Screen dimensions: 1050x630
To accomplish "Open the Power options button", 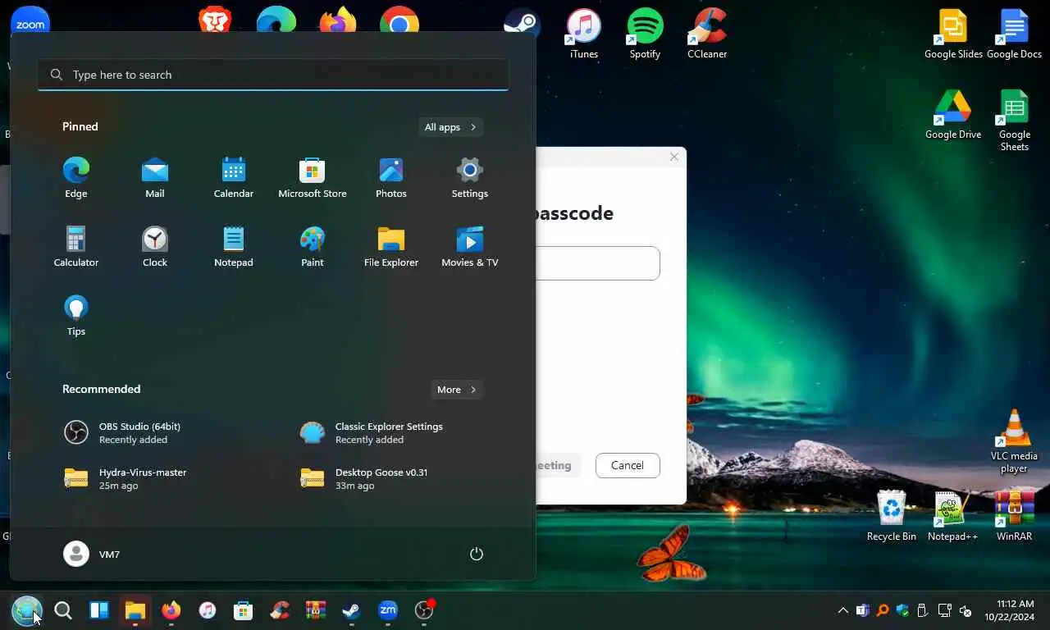I will (x=476, y=554).
